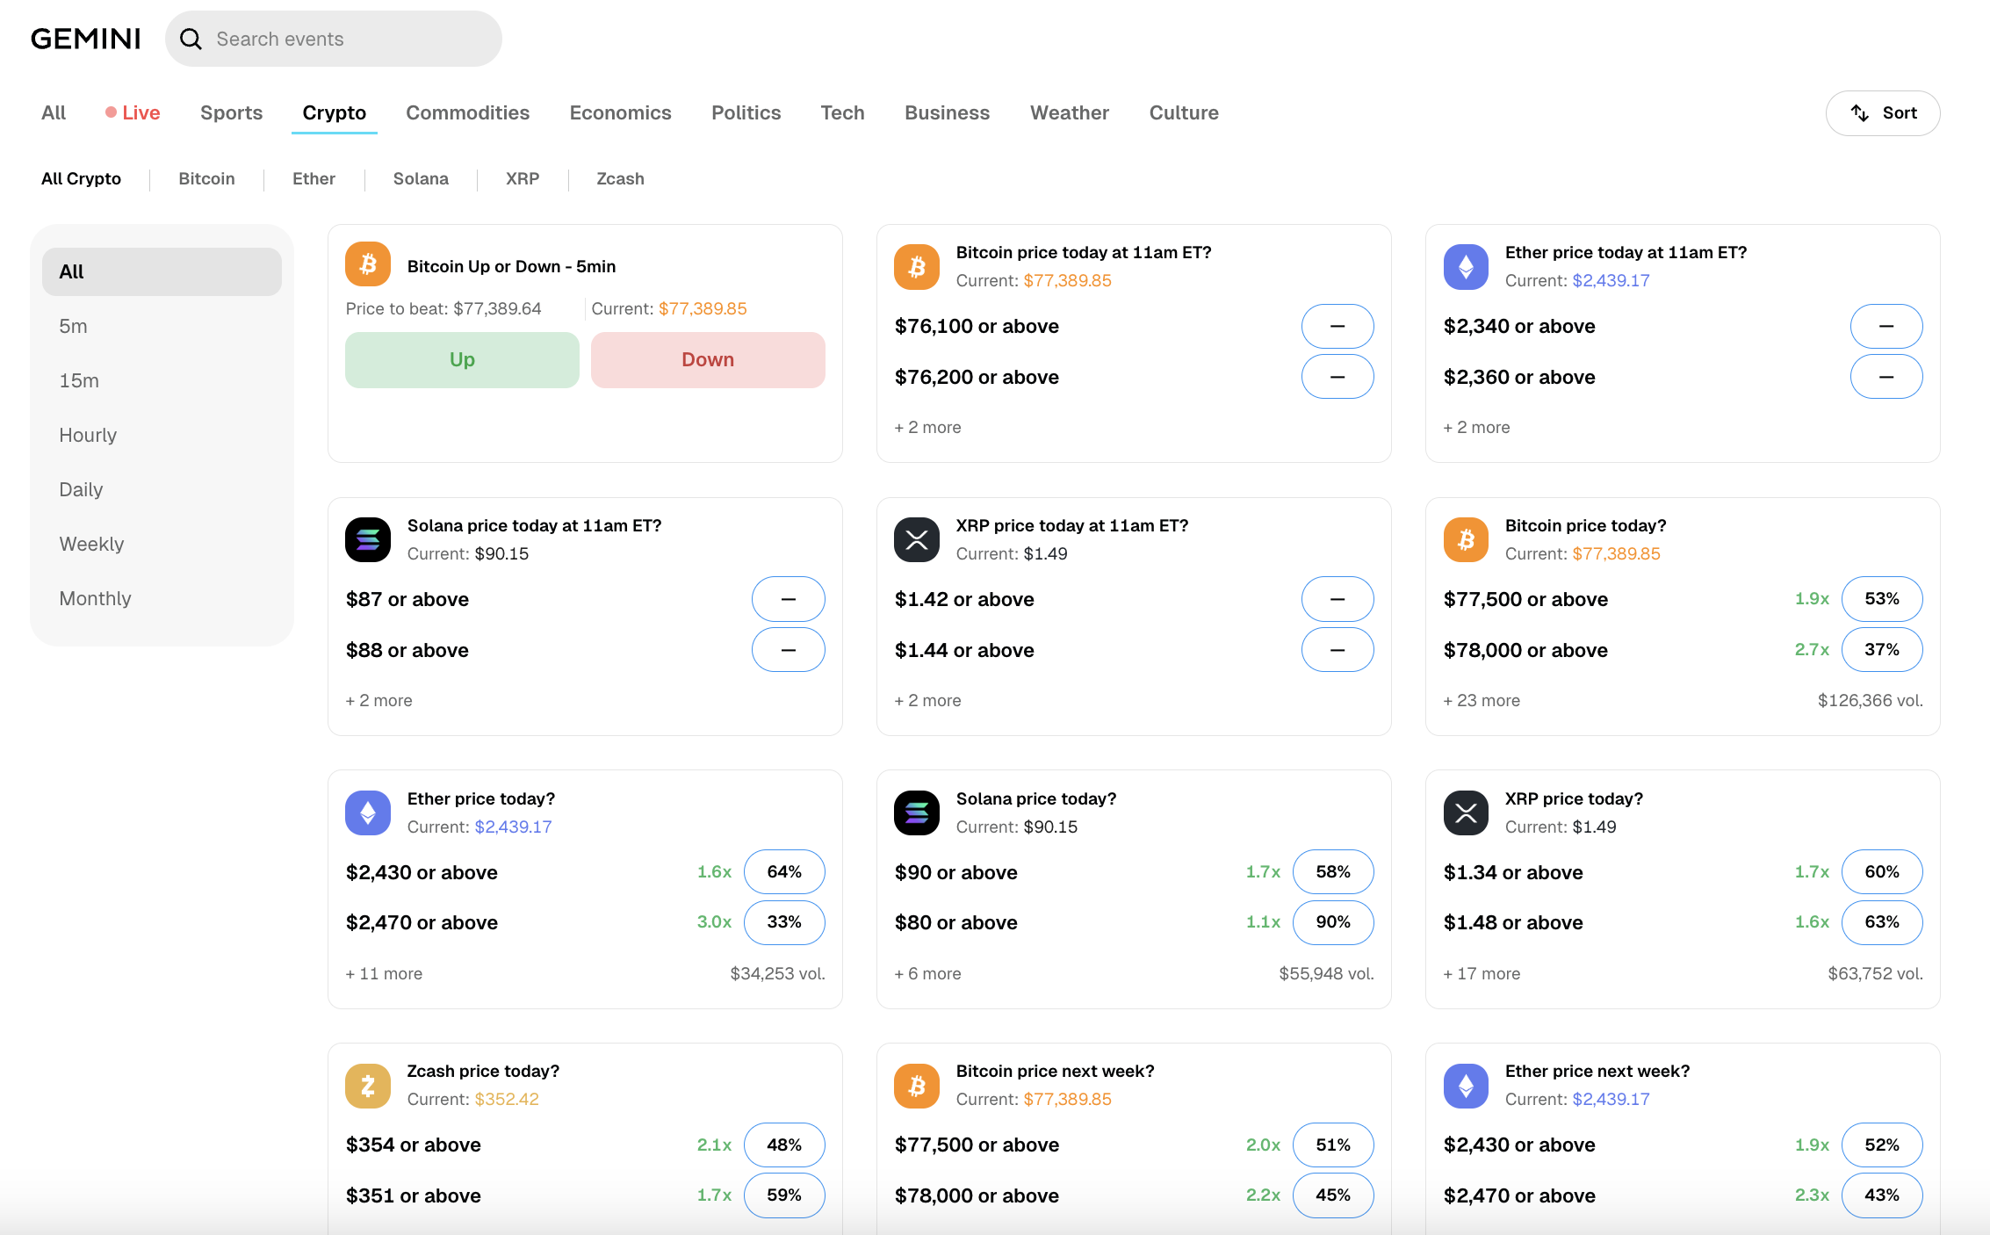This screenshot has width=1990, height=1235.
Task: Expand +2 more on Bitcoin 11am card
Action: pos(927,427)
